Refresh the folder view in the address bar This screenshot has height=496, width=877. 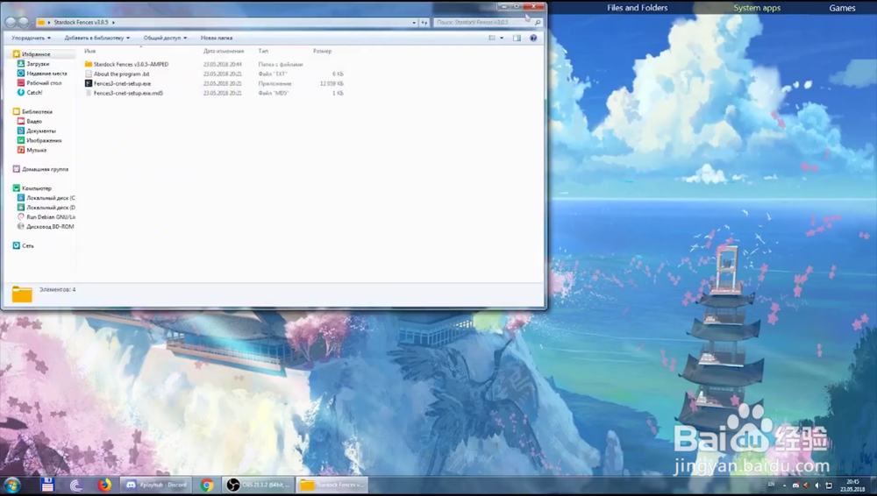pos(424,23)
